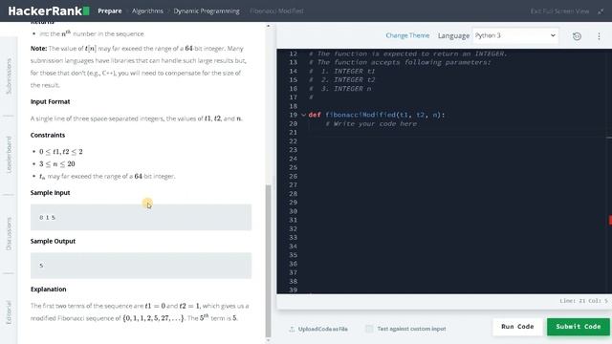Enable Test against custom input checkbox
The image size is (612, 344).
tap(369, 329)
